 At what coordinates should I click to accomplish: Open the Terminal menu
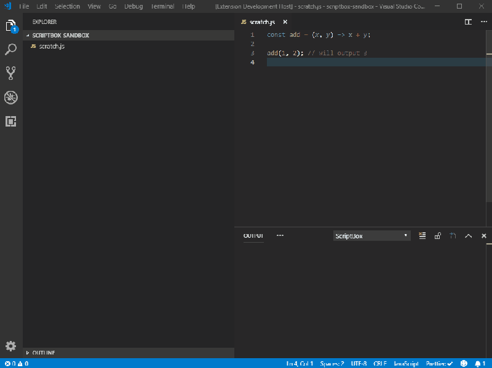(162, 6)
